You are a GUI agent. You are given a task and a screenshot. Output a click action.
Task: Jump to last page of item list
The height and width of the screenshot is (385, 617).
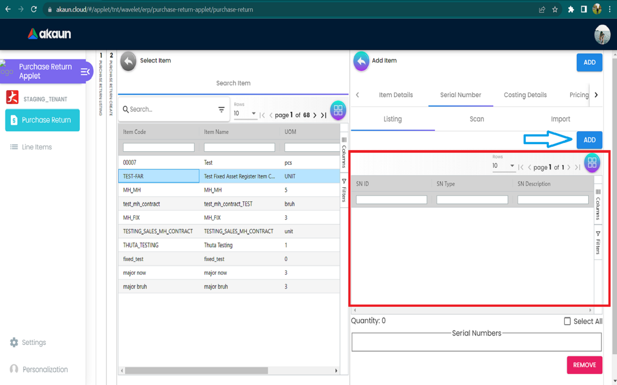pos(323,115)
